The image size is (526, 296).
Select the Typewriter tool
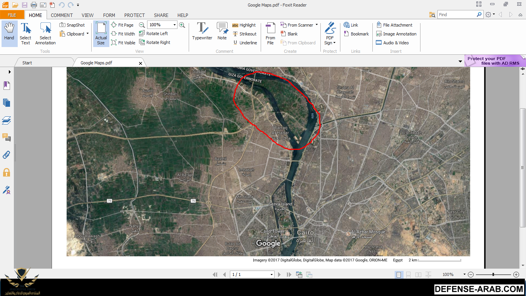[x=202, y=31]
